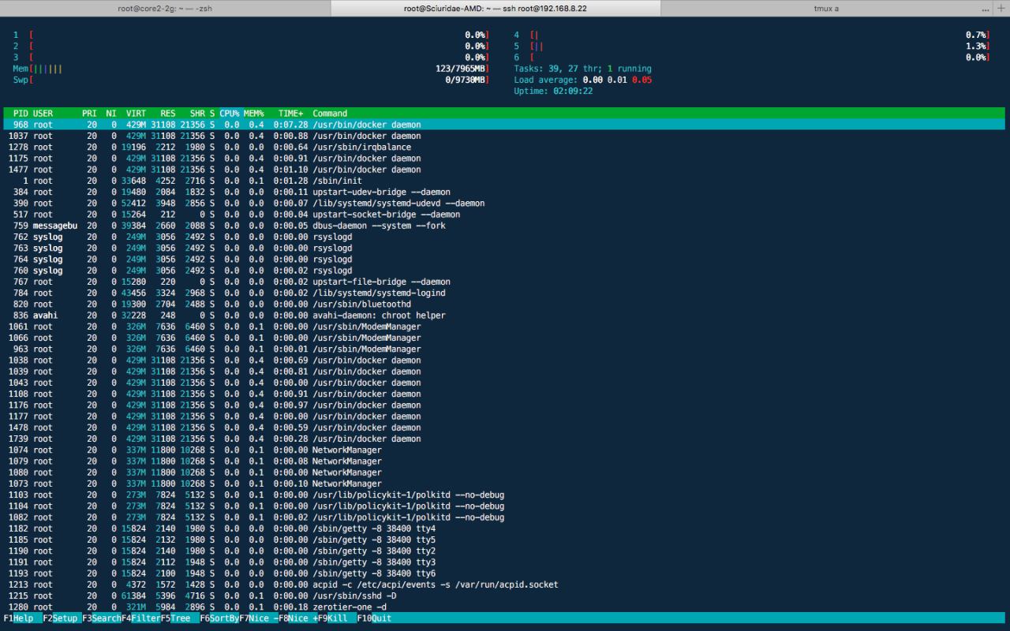Select getty tty6 process row
This screenshot has width=1010, height=631.
pyautogui.click(x=505, y=573)
